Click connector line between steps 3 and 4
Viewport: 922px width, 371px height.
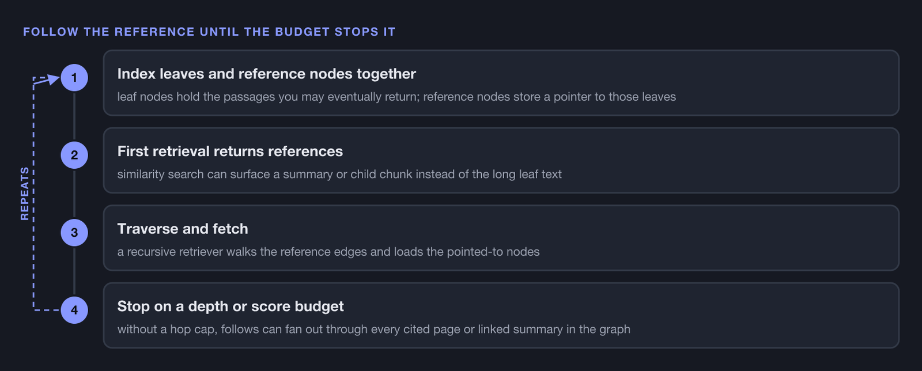pos(74,271)
